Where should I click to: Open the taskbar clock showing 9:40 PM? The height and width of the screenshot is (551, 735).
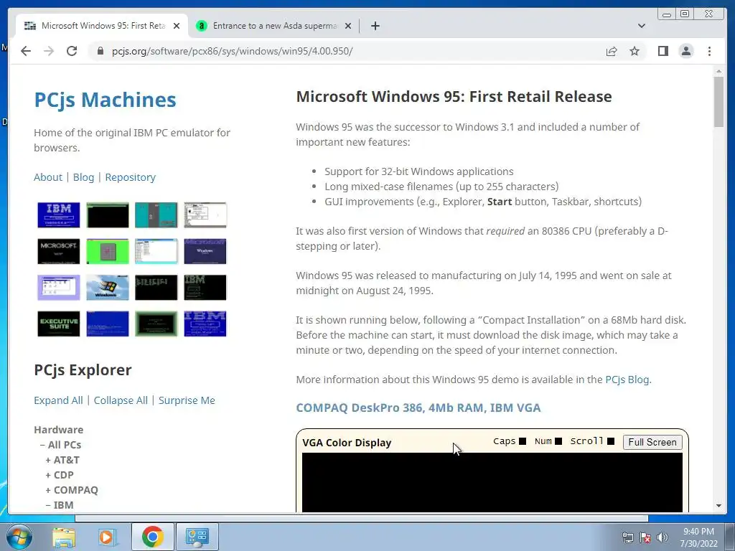click(698, 537)
